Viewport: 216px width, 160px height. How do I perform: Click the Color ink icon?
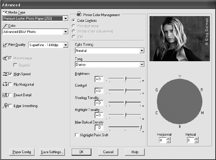pos(5,26)
